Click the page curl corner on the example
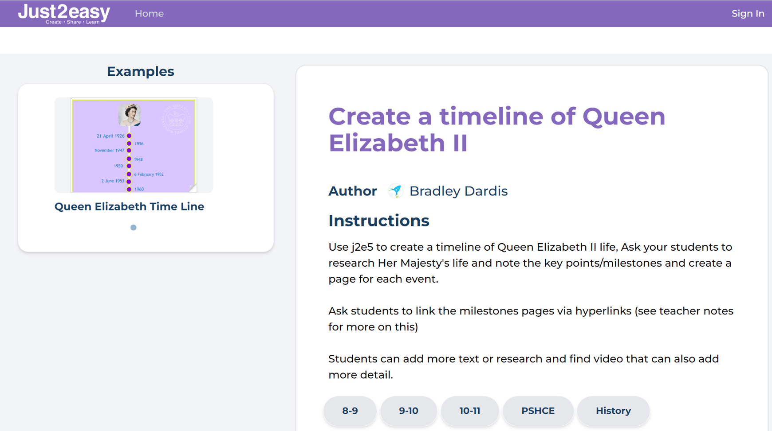This screenshot has height=431, width=772. pyautogui.click(x=193, y=188)
